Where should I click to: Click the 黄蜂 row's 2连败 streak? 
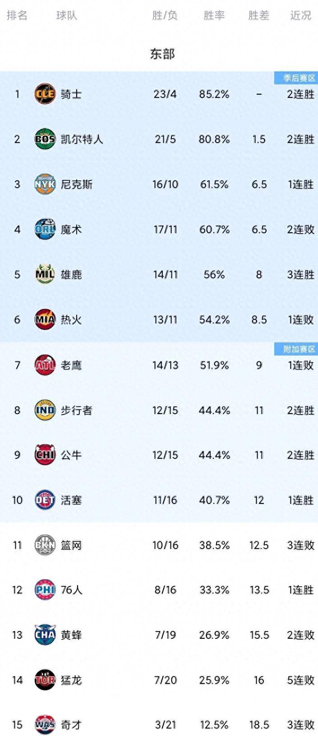click(300, 635)
